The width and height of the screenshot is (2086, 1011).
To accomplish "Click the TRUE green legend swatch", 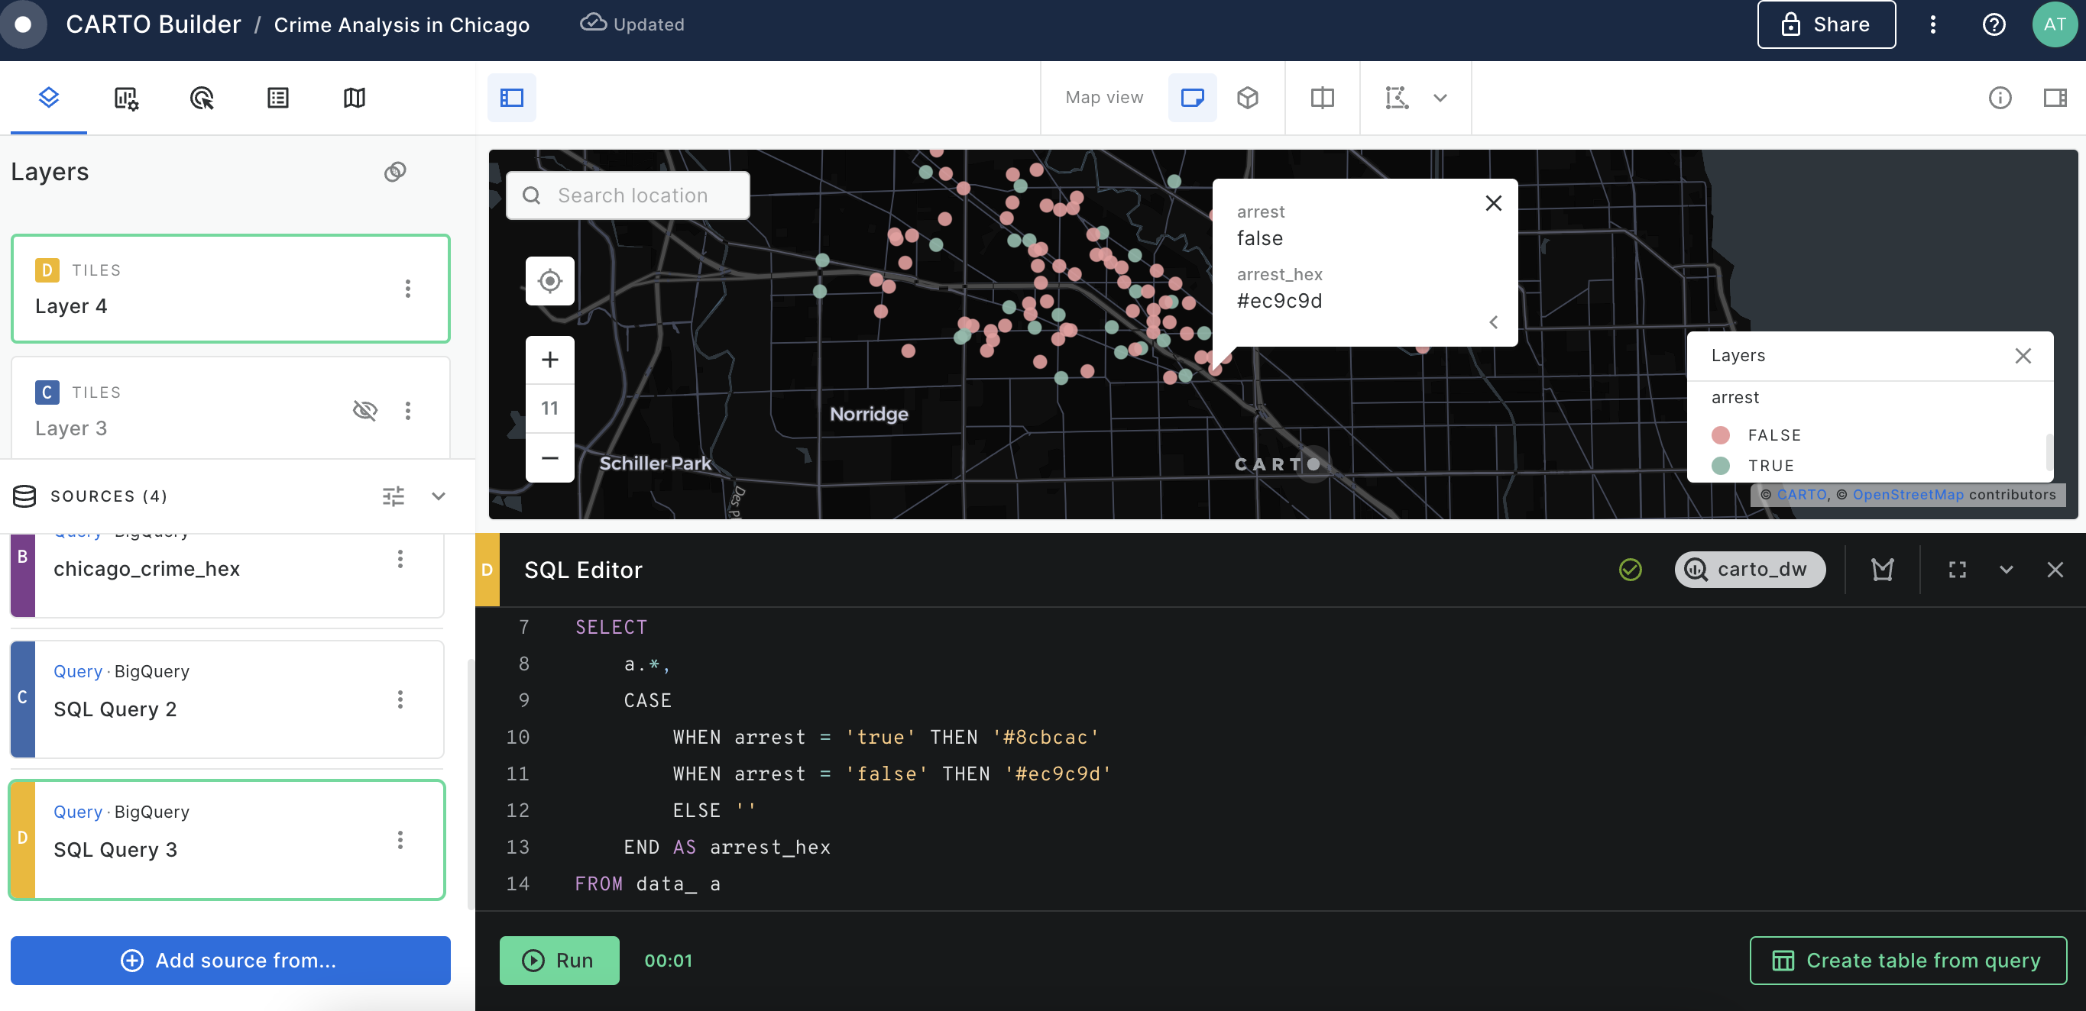I will point(1721,466).
